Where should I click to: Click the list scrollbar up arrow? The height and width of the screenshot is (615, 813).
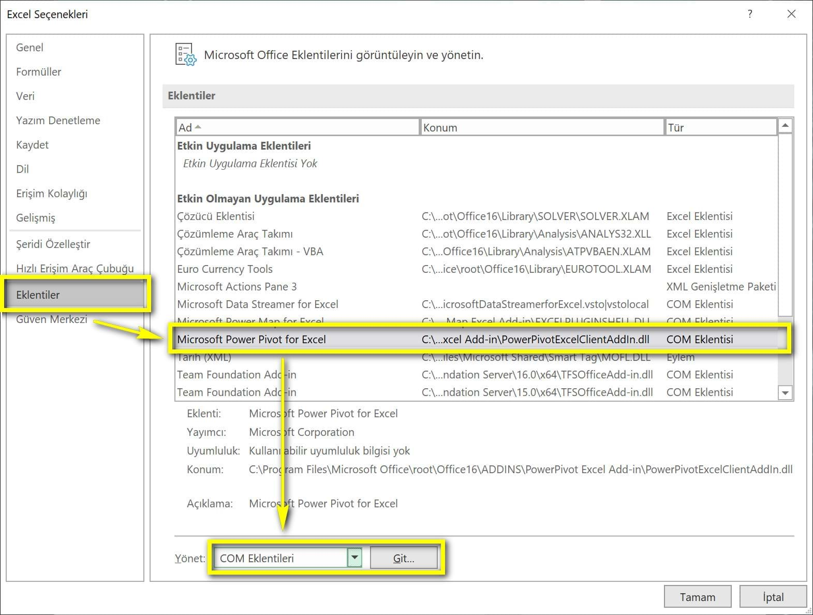[x=785, y=126]
